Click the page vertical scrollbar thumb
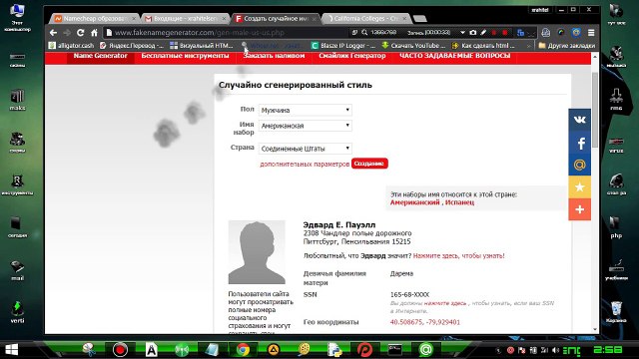The width and height of the screenshot is (639, 359). coord(595,110)
